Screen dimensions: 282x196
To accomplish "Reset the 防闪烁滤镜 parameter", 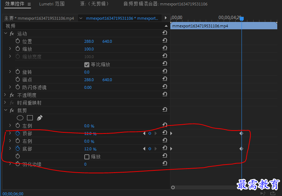I will pos(165,87).
